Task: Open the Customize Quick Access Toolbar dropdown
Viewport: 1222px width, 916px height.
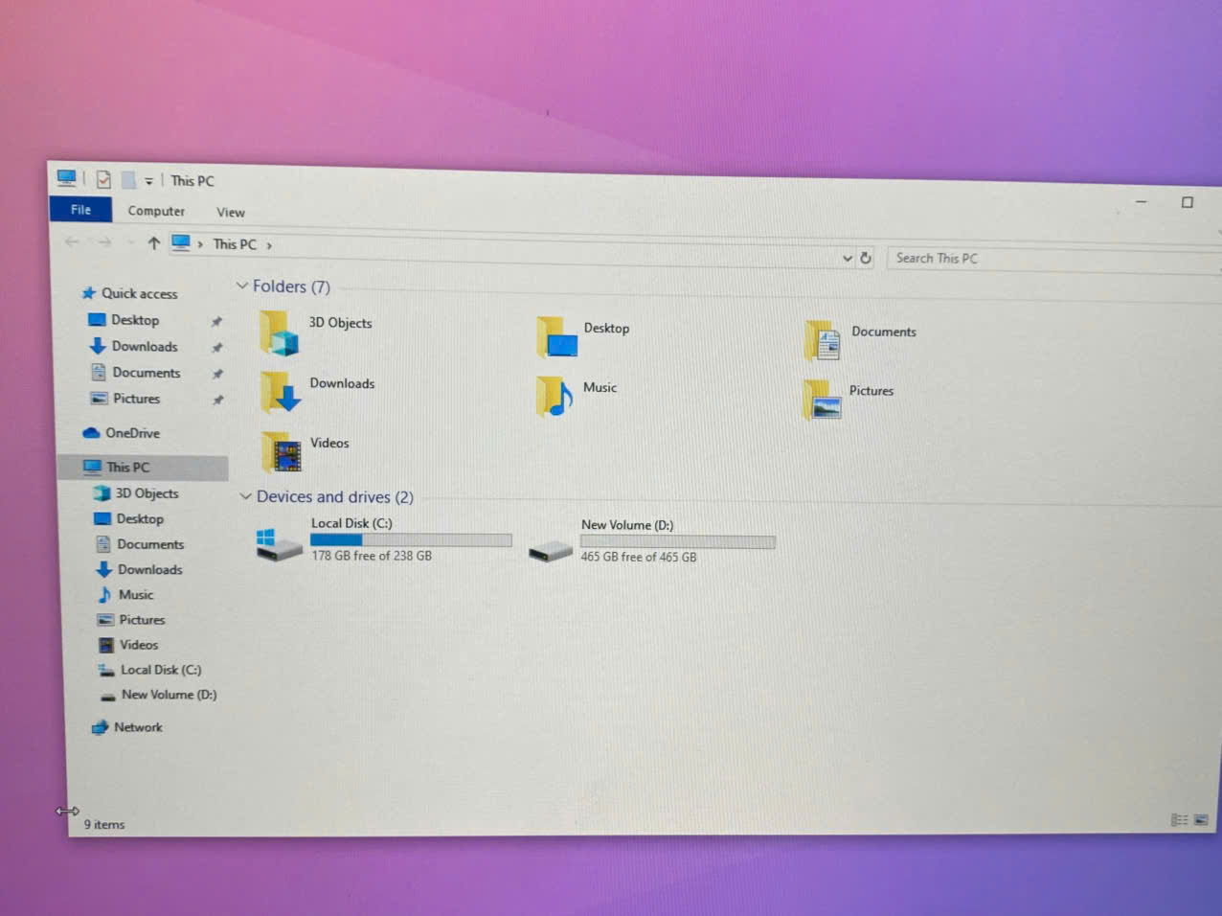Action: (x=148, y=181)
